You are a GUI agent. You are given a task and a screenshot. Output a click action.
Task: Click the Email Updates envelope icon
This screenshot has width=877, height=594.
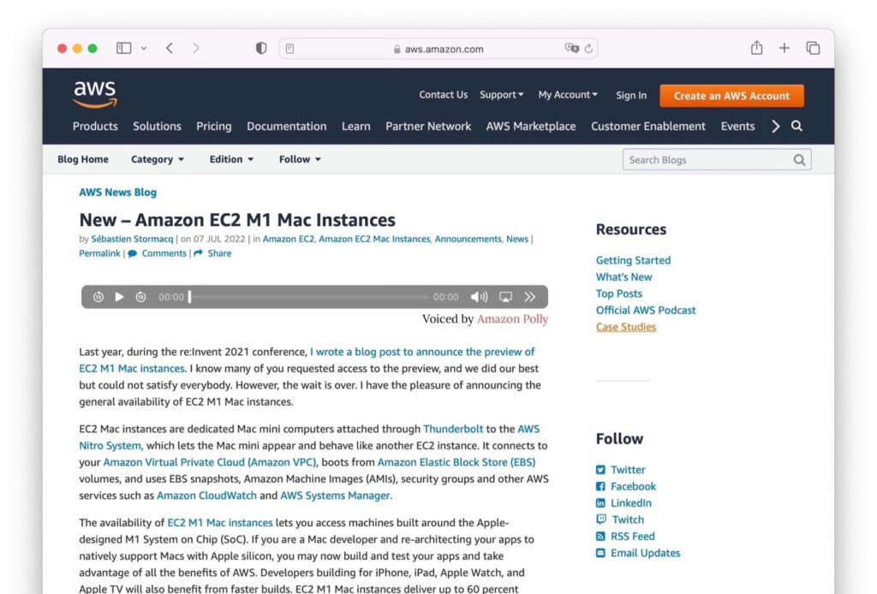(x=601, y=553)
